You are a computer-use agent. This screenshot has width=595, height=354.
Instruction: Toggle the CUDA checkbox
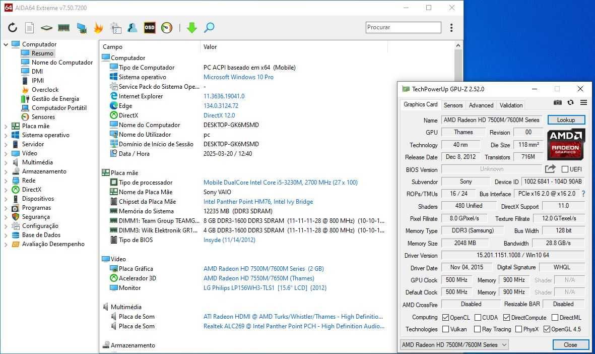tap(478, 318)
